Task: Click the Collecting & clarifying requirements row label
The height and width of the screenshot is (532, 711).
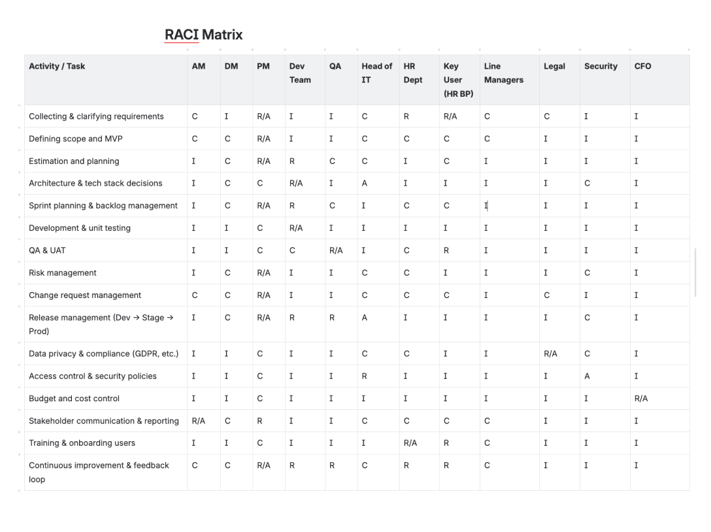Action: 96,116
